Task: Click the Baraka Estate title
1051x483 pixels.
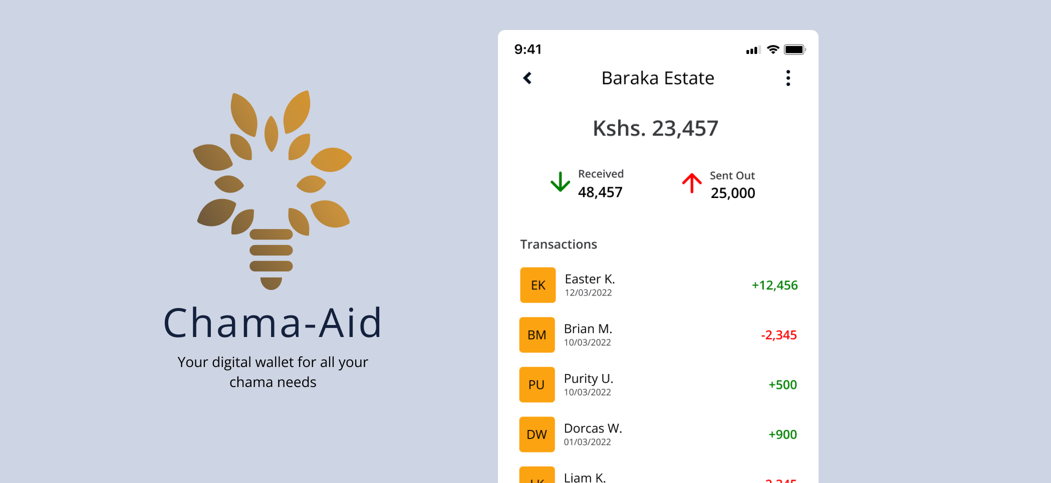Action: 658,78
